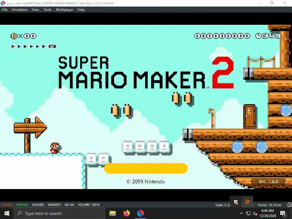Screen dimensions: 292x219
Task: Open the File menu
Action: tap(5, 10)
